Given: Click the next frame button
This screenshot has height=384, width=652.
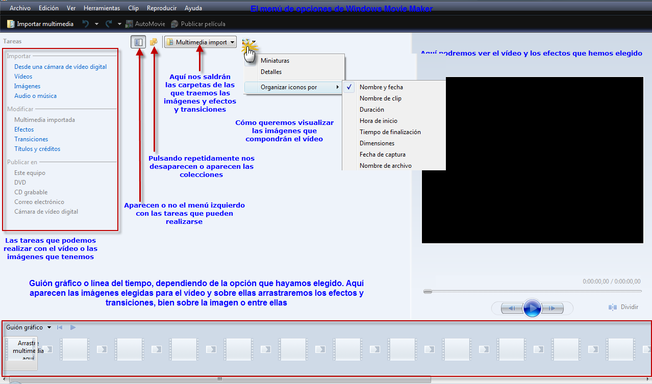Looking at the screenshot, I should 553,308.
